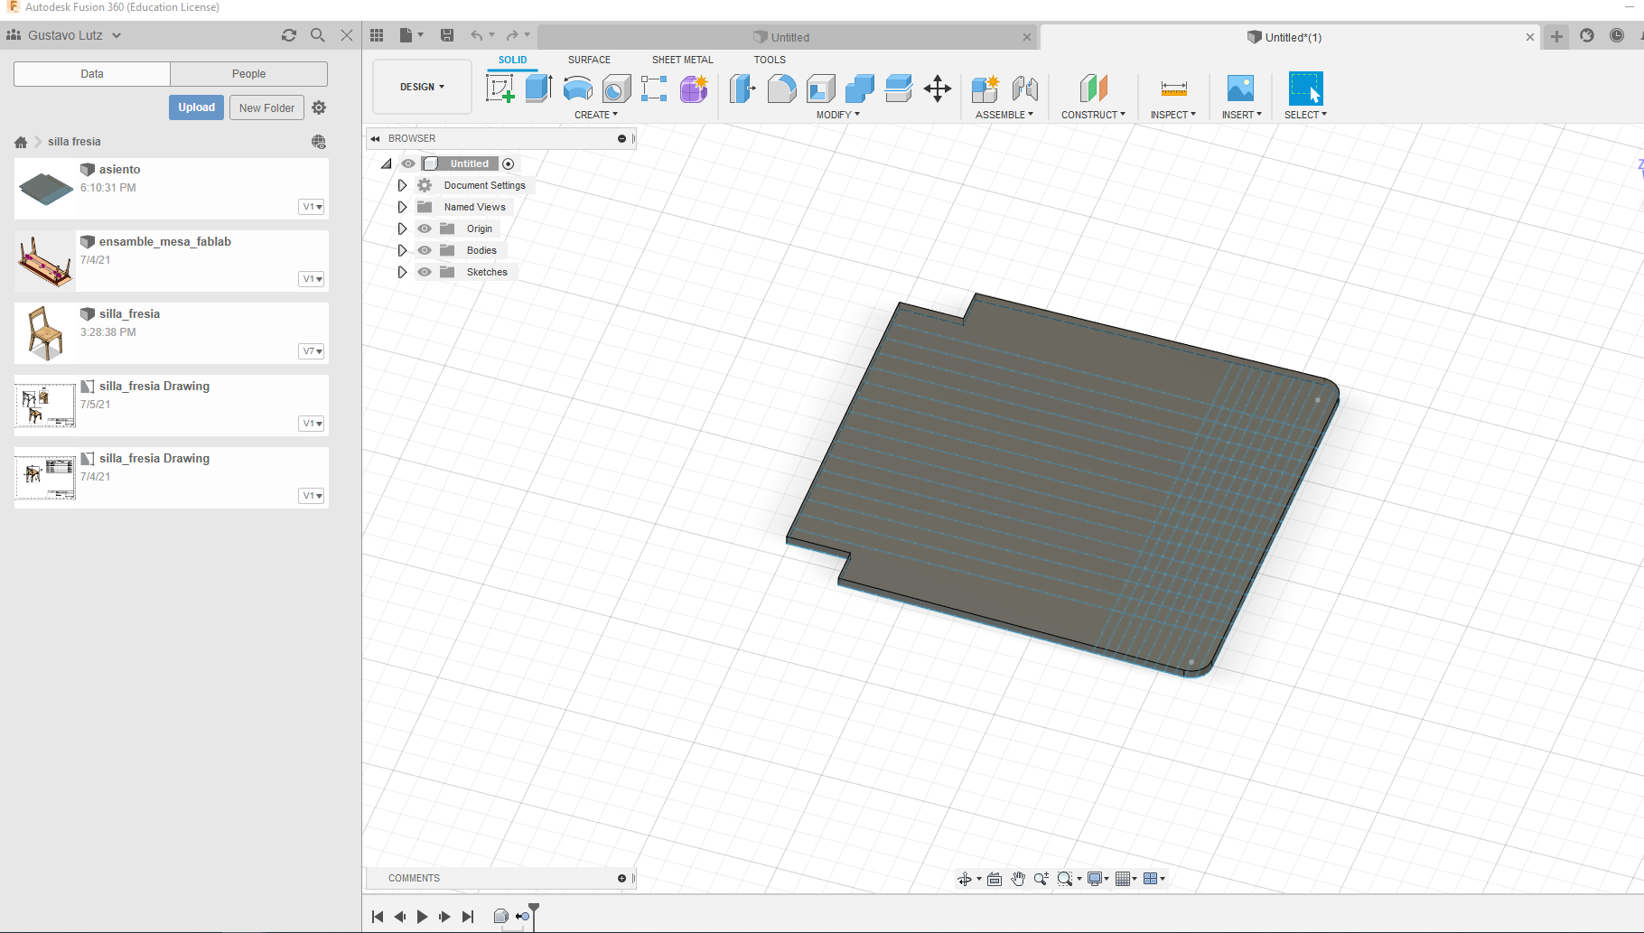Select the Hole tool
This screenshot has height=933, width=1644.
click(616, 89)
